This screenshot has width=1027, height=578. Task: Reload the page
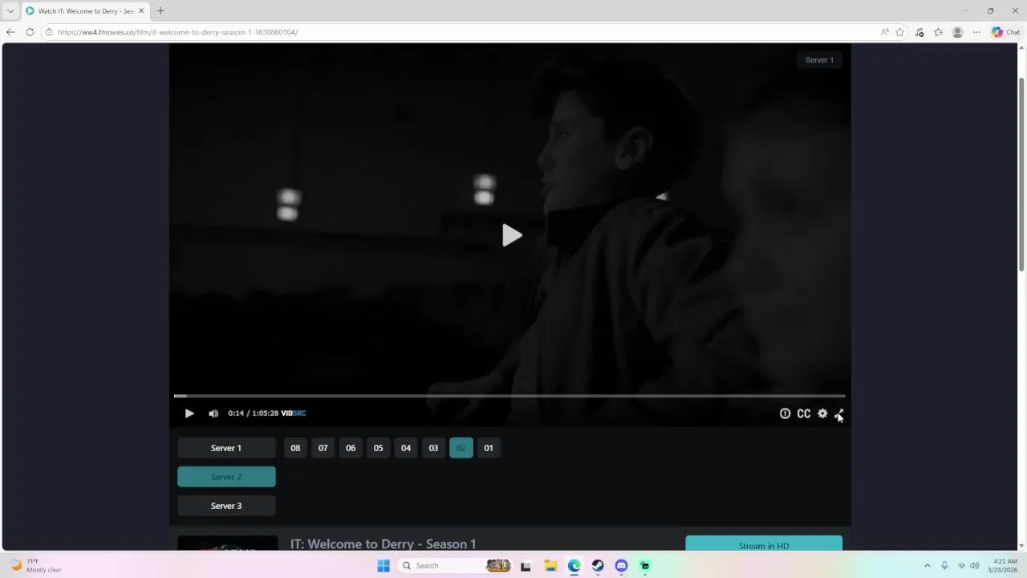point(30,32)
